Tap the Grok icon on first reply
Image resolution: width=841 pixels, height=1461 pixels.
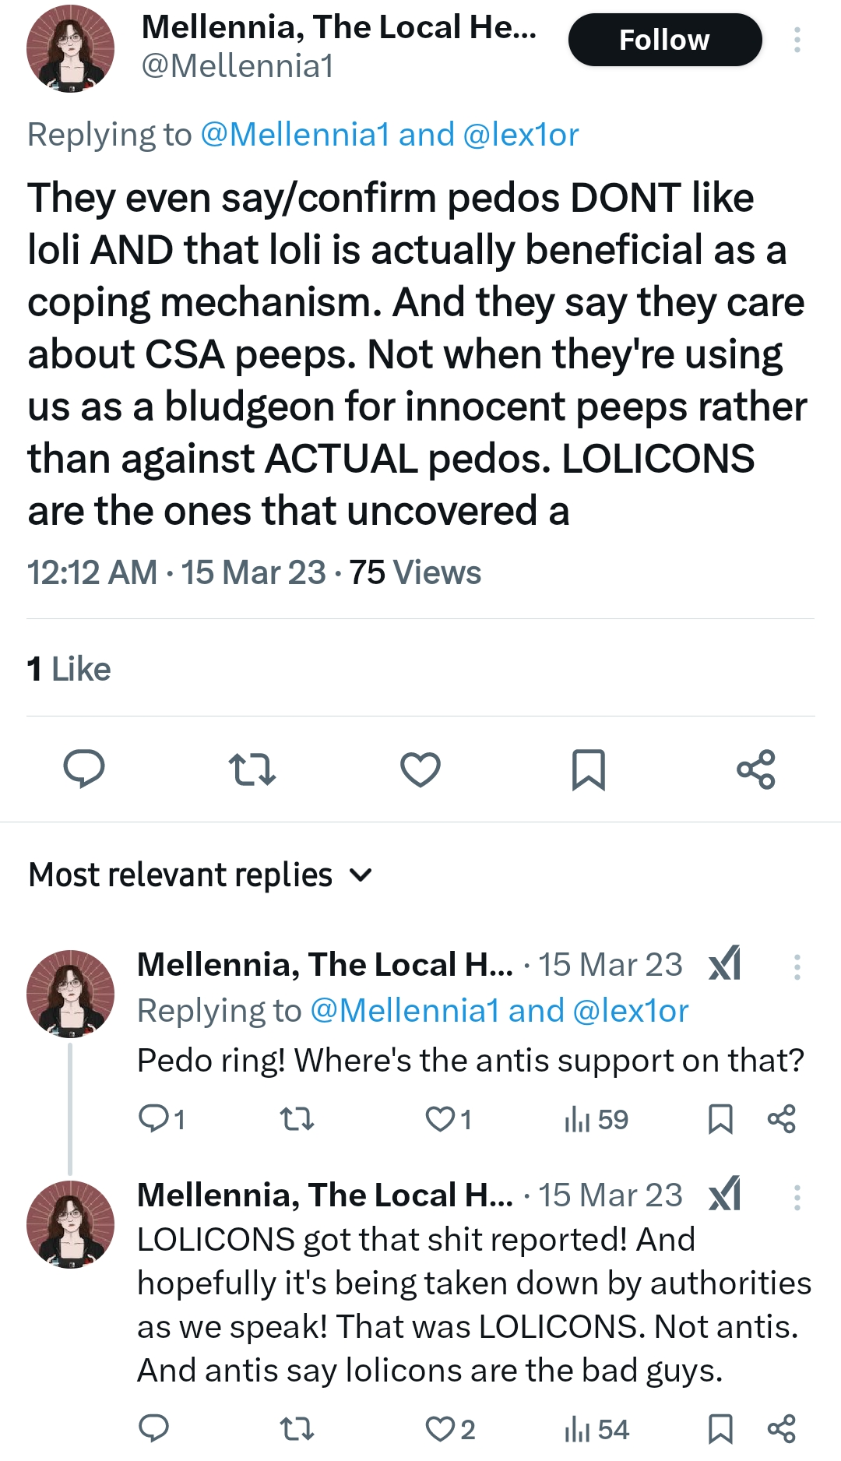click(724, 964)
